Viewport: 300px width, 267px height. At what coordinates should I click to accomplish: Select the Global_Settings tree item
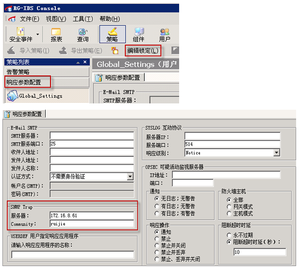pyautogui.click(x=41, y=96)
